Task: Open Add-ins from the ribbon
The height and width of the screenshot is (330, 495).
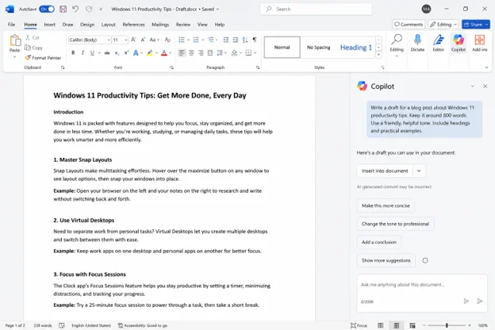Action: (x=479, y=44)
